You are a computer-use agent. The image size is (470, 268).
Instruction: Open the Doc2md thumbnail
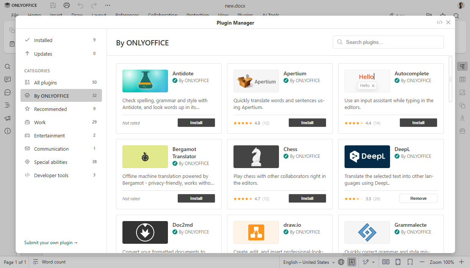click(145, 232)
